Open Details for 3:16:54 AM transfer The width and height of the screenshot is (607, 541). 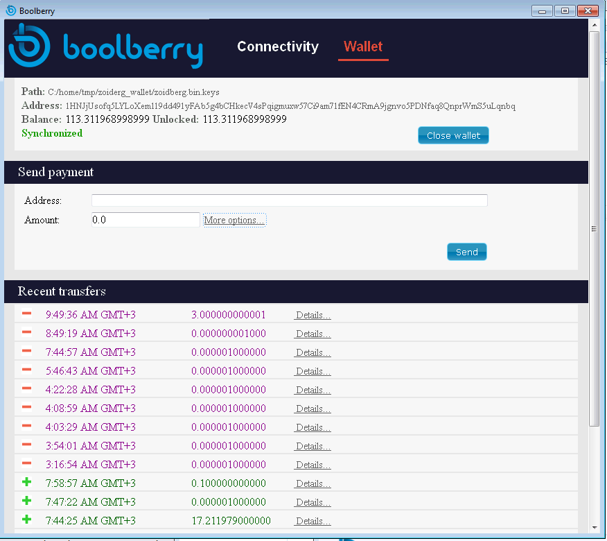point(313,465)
